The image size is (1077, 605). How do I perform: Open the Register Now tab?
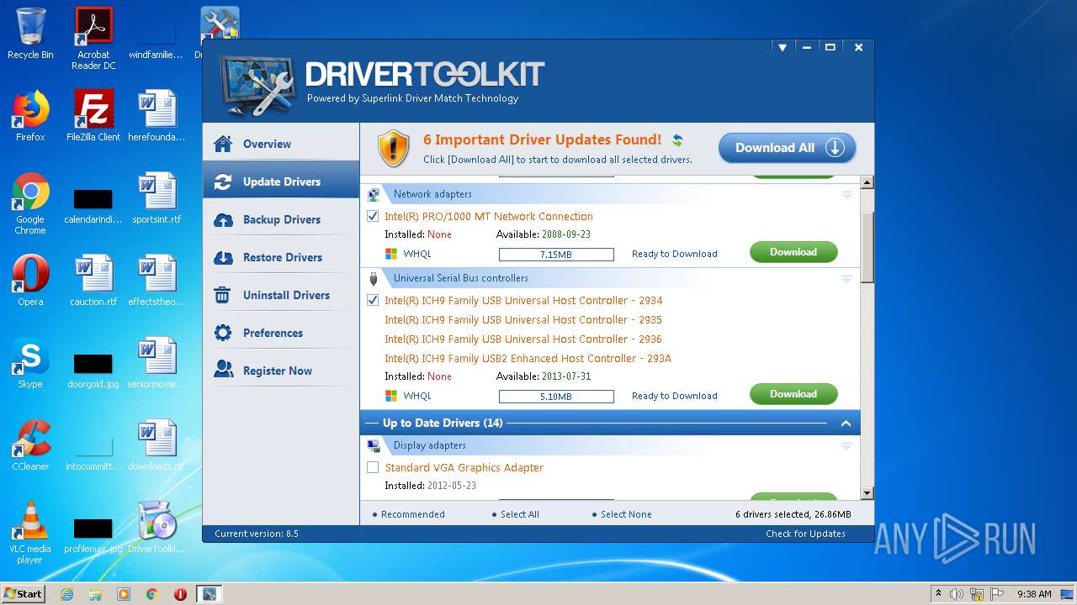coord(281,371)
